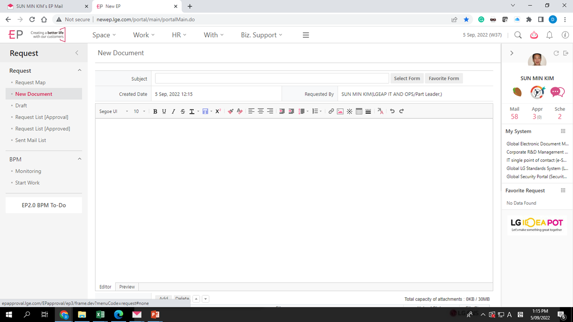Redo the last editor action
This screenshot has height=322, width=573.
[401, 111]
